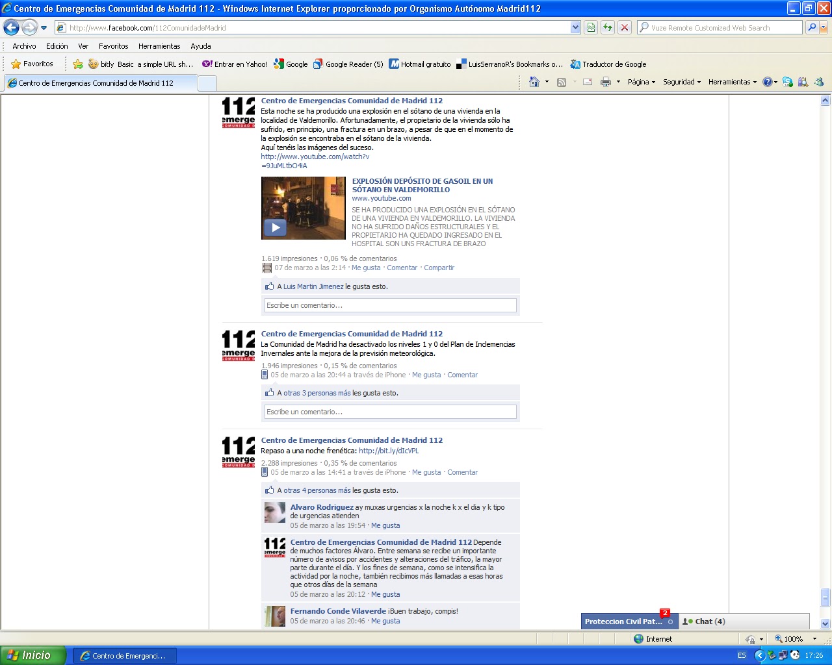Open the Google bookmark

click(291, 64)
